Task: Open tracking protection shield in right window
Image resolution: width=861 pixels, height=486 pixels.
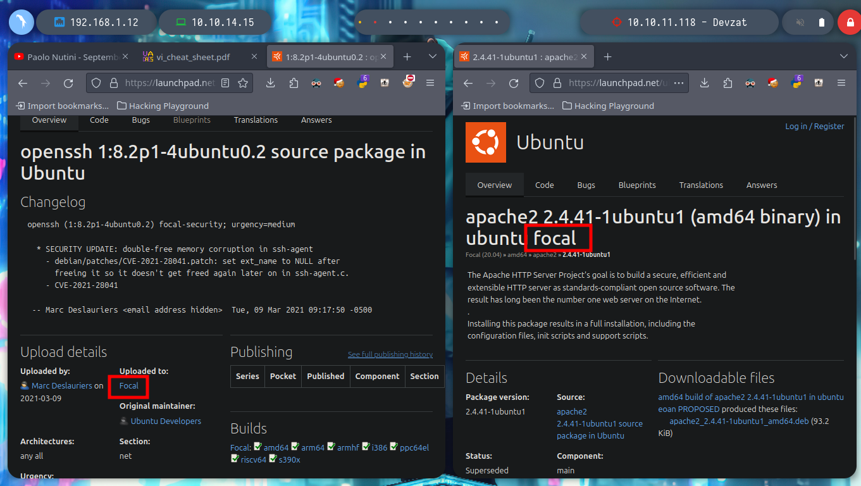Action: (540, 83)
